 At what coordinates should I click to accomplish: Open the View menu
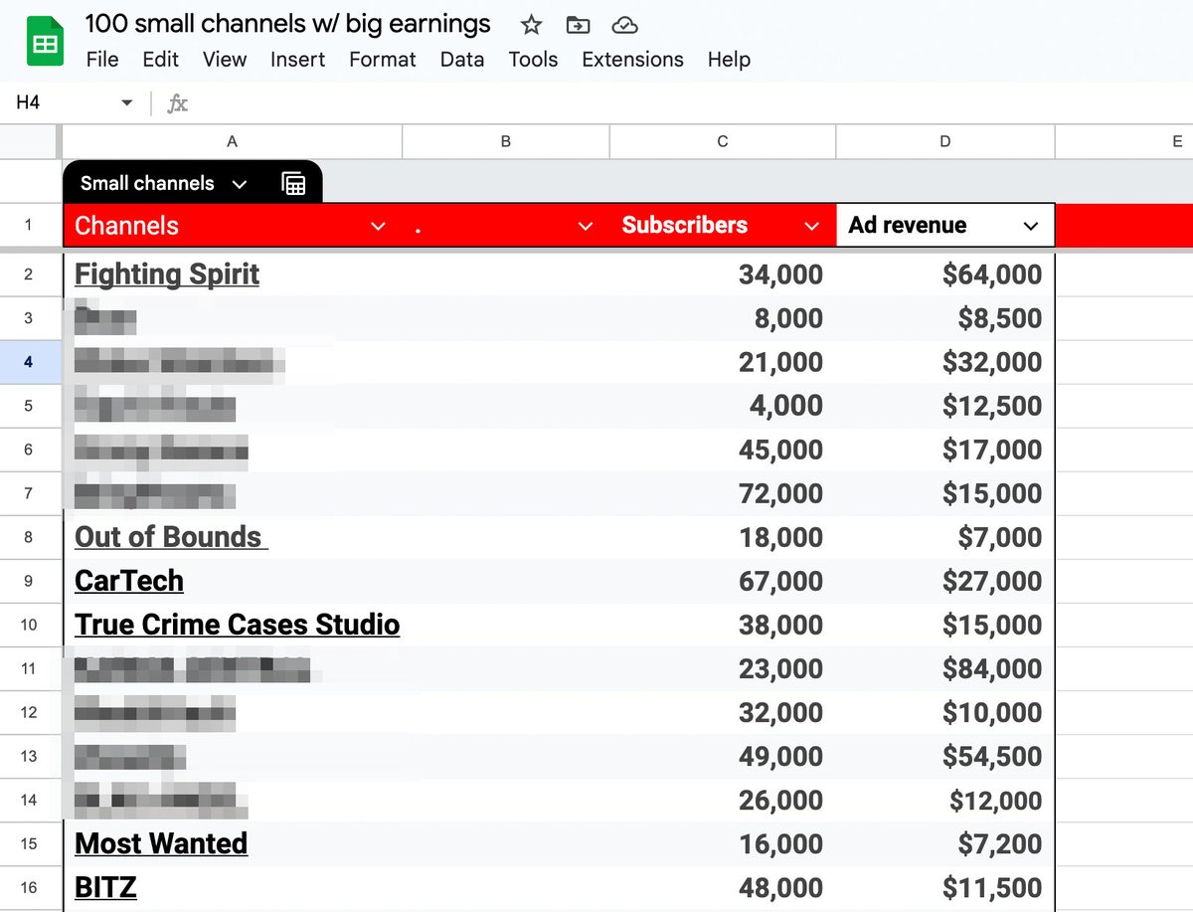[x=225, y=60]
